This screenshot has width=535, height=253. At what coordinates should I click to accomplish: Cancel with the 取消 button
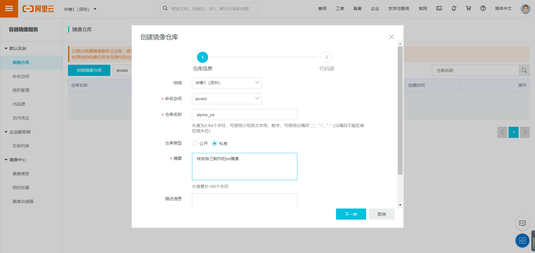coord(381,214)
